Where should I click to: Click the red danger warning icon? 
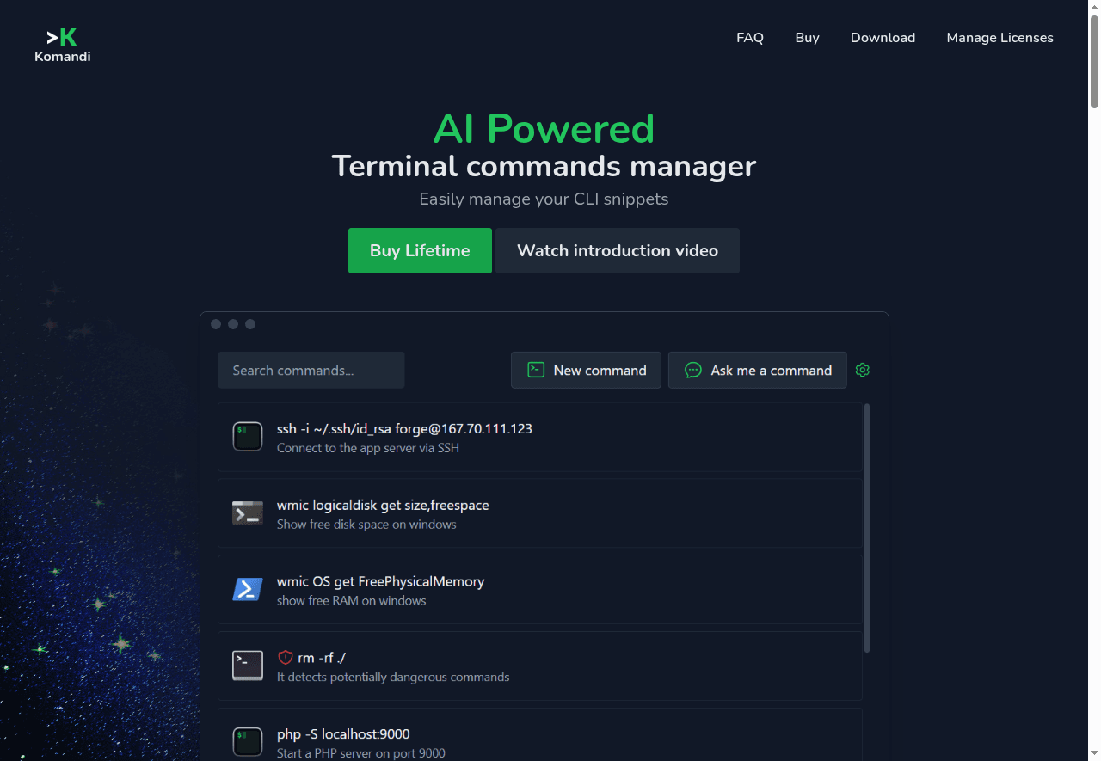pyautogui.click(x=286, y=658)
